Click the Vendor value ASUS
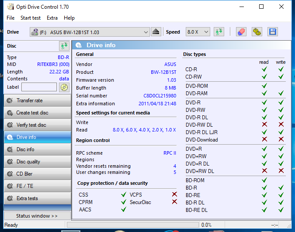Screen dimensions: 295x232 (170, 64)
